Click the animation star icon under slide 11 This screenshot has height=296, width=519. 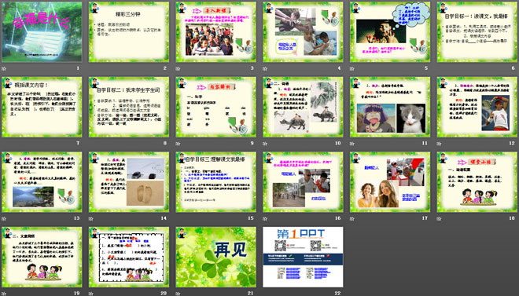[352, 144]
